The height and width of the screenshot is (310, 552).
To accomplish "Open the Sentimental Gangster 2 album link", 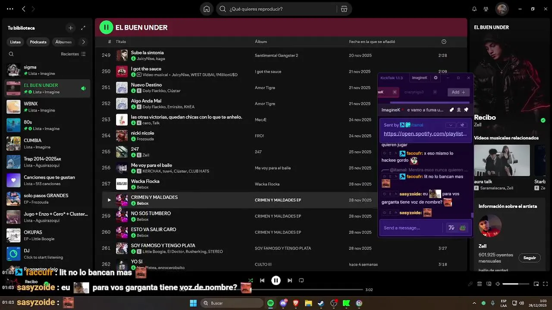I will click(276, 56).
